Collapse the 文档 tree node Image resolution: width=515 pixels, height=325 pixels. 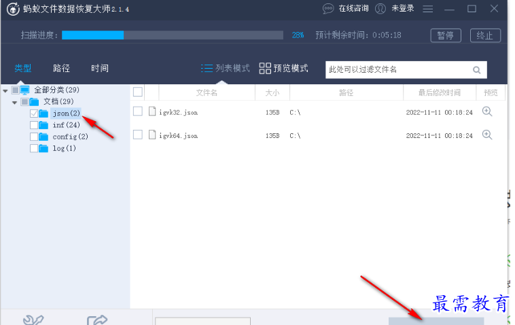[14, 103]
